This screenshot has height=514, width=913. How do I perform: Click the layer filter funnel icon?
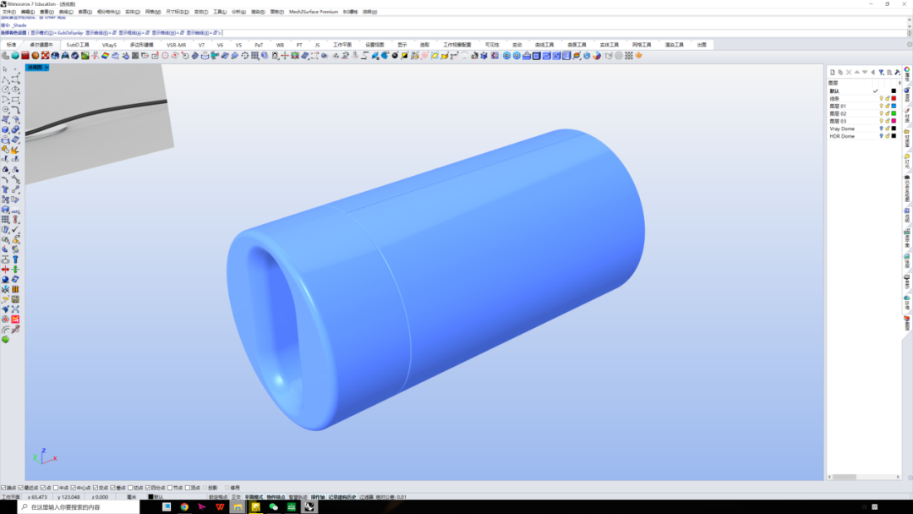pyautogui.click(x=881, y=72)
